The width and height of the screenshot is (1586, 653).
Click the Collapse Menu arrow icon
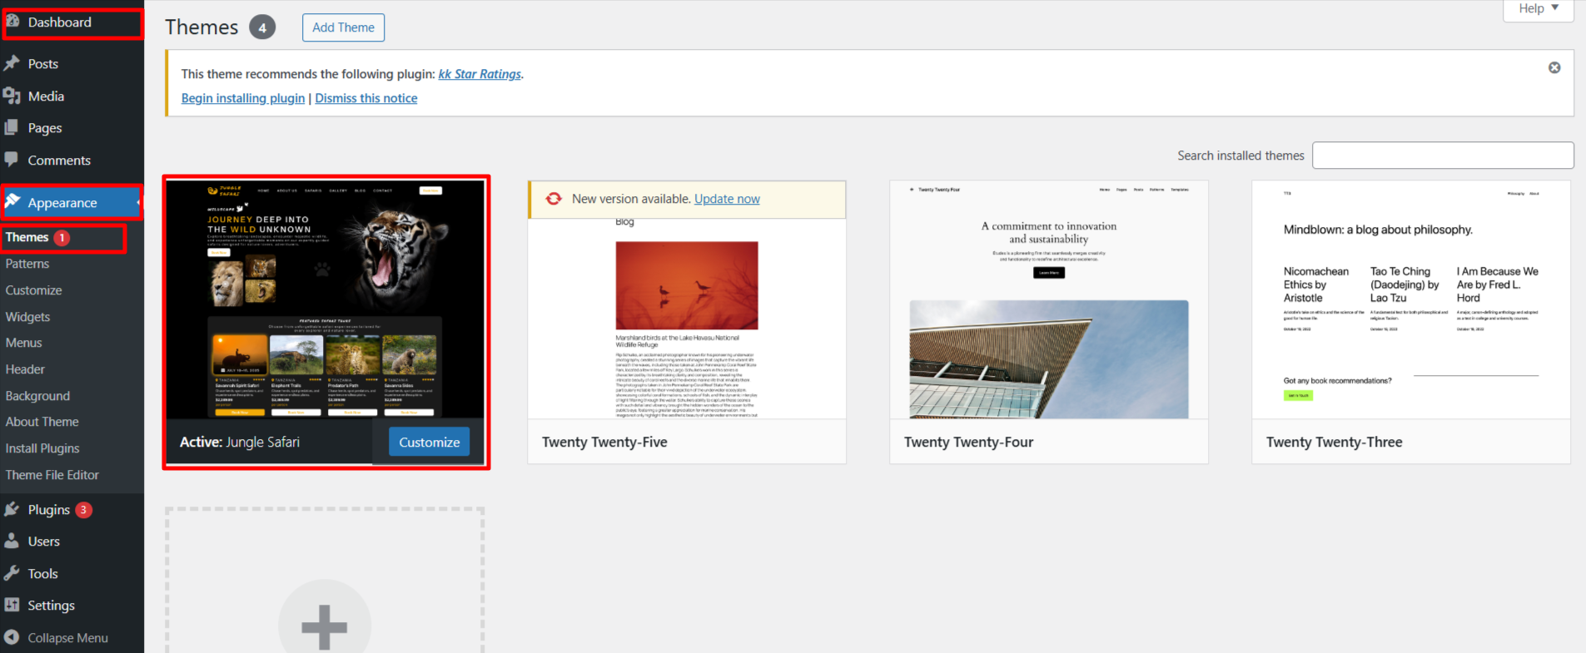[x=12, y=637]
